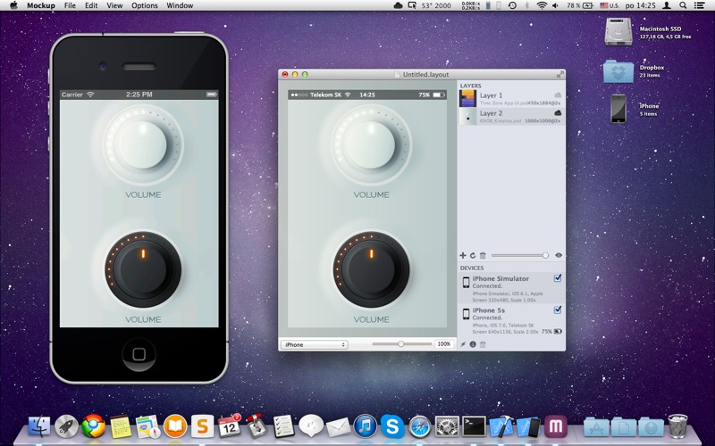Open Macintosh SSD drive on desktop
Viewport: 715px width, 446px height.
(x=618, y=32)
